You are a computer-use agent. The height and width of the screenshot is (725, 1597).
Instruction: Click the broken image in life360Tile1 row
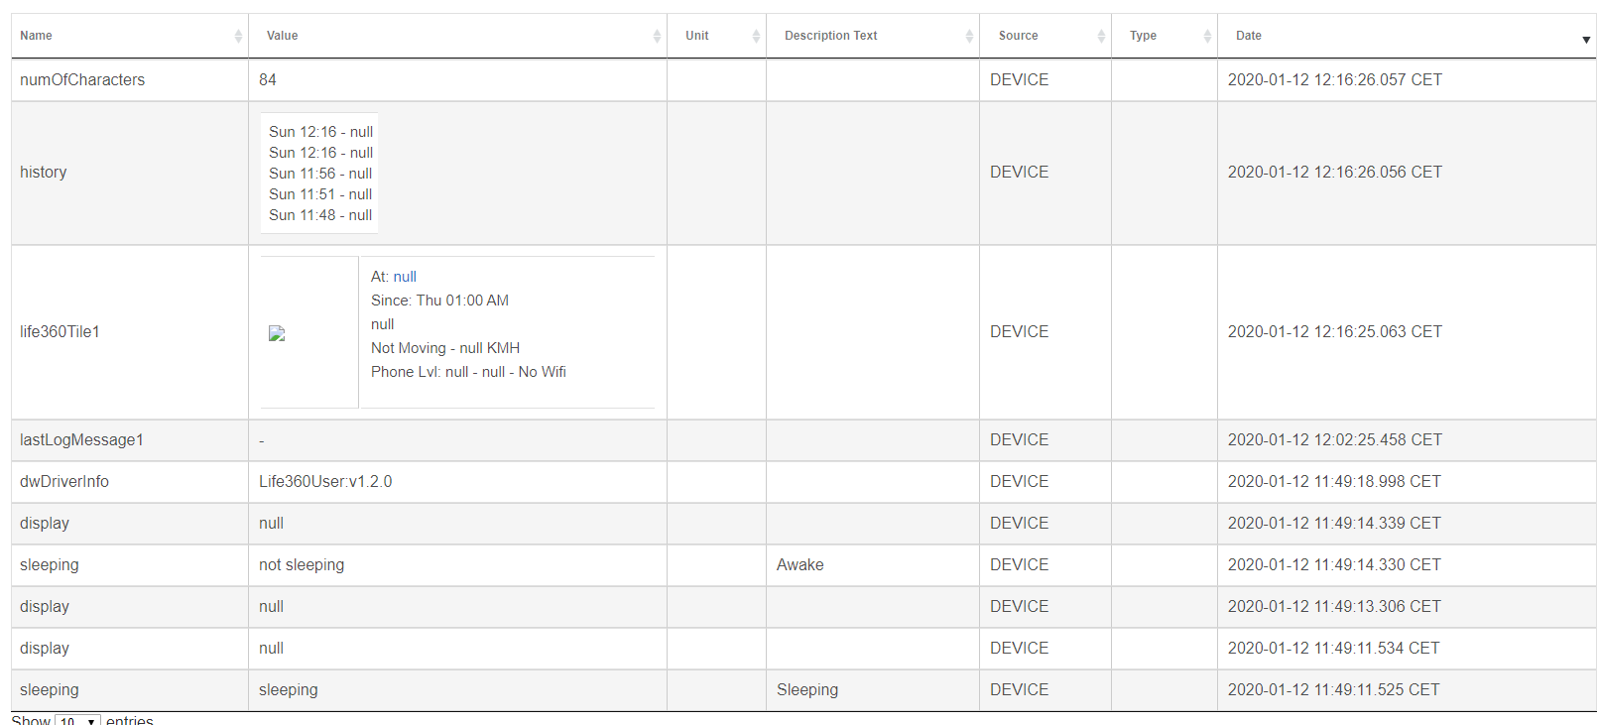(277, 333)
